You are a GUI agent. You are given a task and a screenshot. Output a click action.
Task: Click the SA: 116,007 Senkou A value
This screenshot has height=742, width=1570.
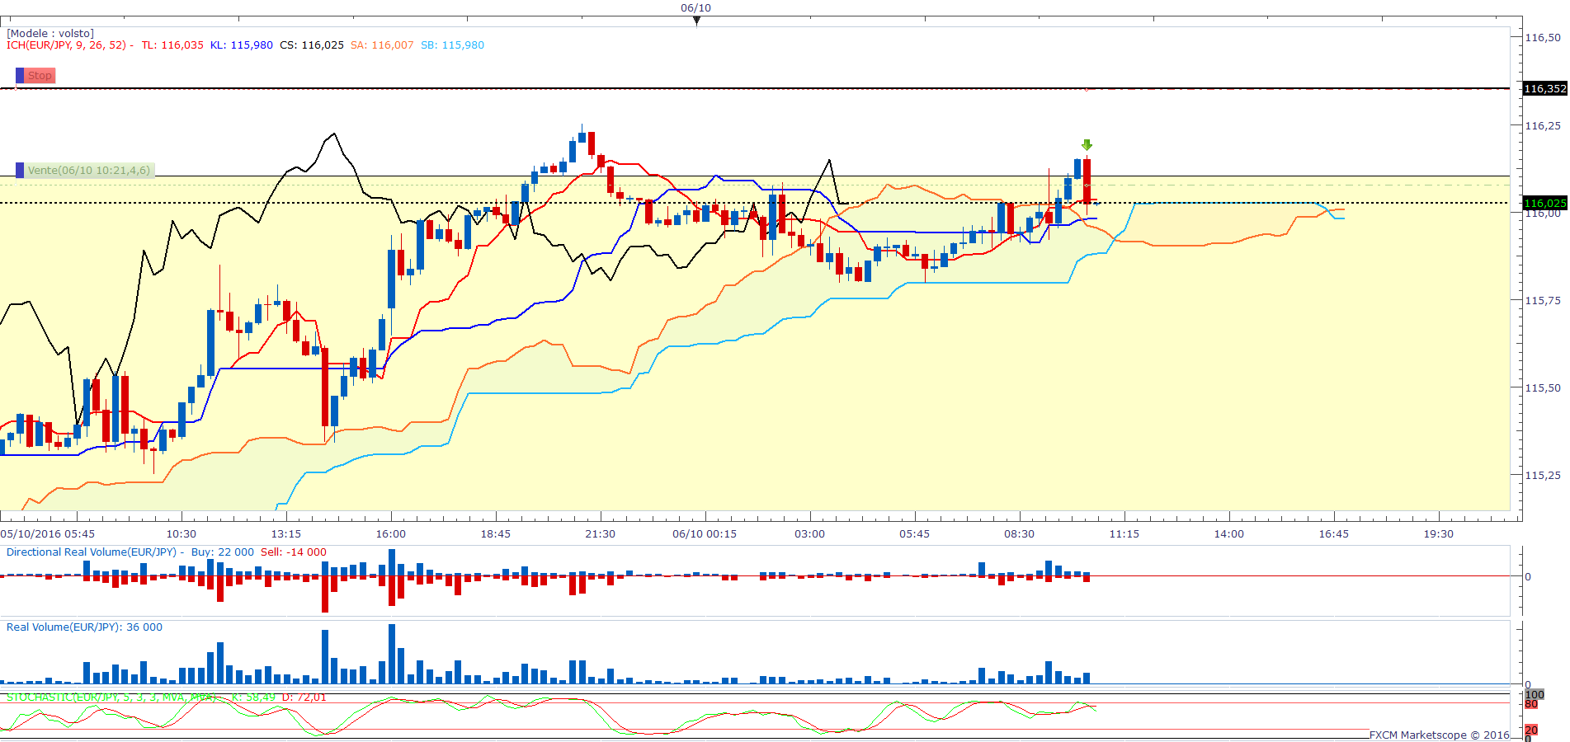pyautogui.click(x=382, y=45)
